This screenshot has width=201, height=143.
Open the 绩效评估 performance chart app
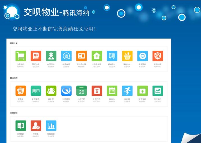(157, 91)
